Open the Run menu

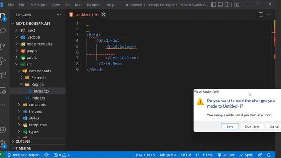[x=78, y=5]
